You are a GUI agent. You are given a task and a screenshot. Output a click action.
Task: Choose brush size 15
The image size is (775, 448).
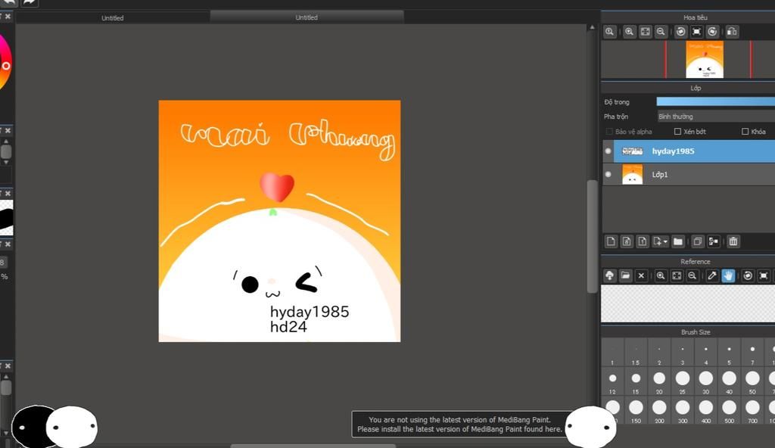tap(636, 381)
